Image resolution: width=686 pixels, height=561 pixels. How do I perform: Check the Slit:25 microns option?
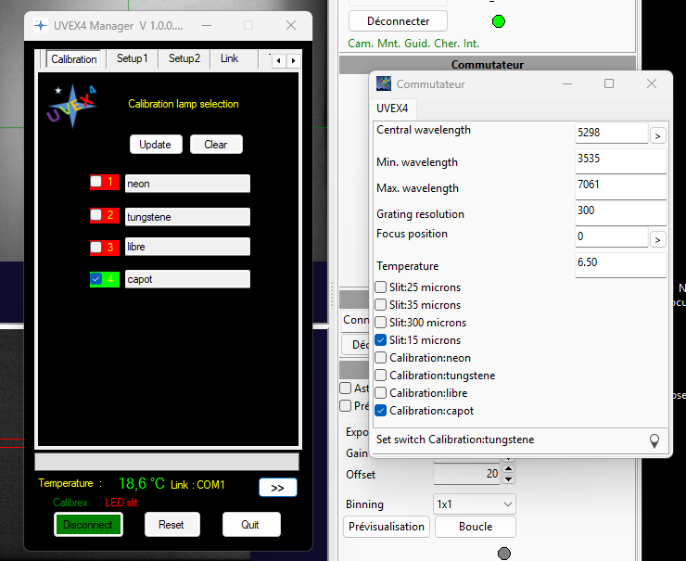coord(381,287)
